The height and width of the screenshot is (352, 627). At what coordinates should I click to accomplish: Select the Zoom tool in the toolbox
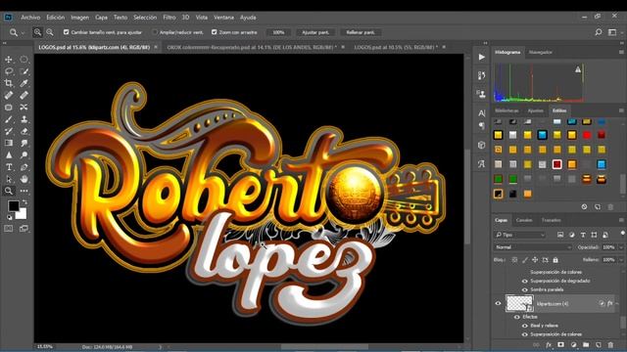(x=9, y=191)
